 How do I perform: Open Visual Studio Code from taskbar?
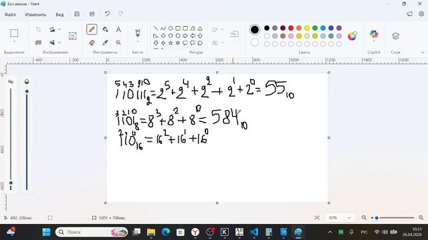pos(254,232)
